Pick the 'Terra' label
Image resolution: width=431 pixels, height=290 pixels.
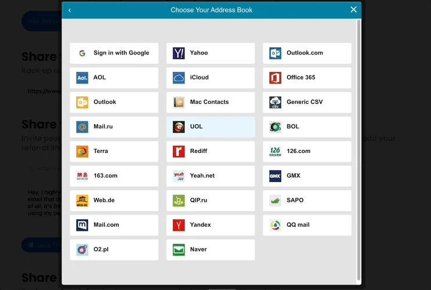click(100, 151)
